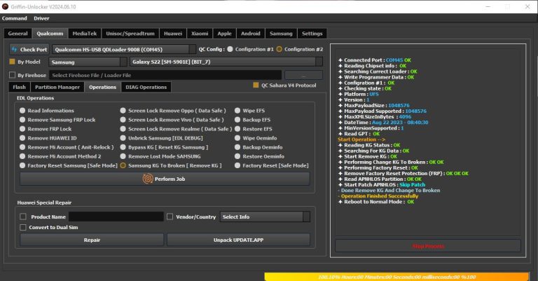
Task: Open the Driver menu
Action: 42,18
